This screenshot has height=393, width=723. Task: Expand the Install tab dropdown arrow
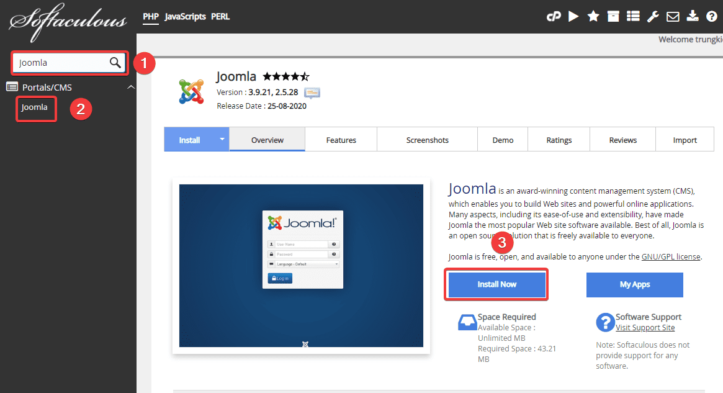tap(222, 139)
